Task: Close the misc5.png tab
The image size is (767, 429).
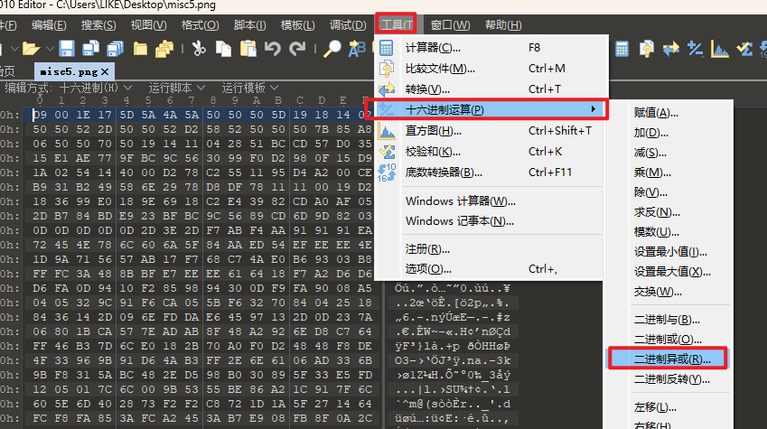Action: [105, 70]
